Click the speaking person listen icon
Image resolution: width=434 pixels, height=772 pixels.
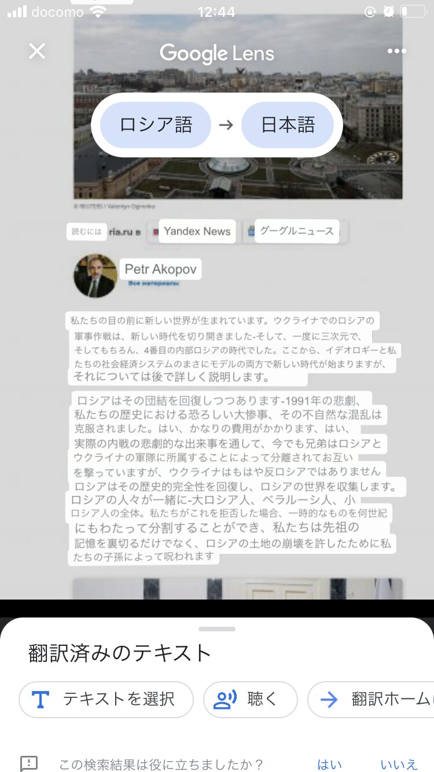[x=225, y=699]
